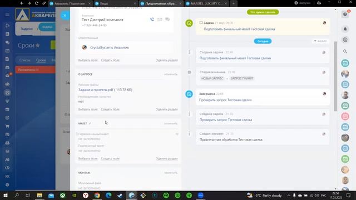Edit the МОНТАЖ section

pyautogui.click(x=171, y=173)
